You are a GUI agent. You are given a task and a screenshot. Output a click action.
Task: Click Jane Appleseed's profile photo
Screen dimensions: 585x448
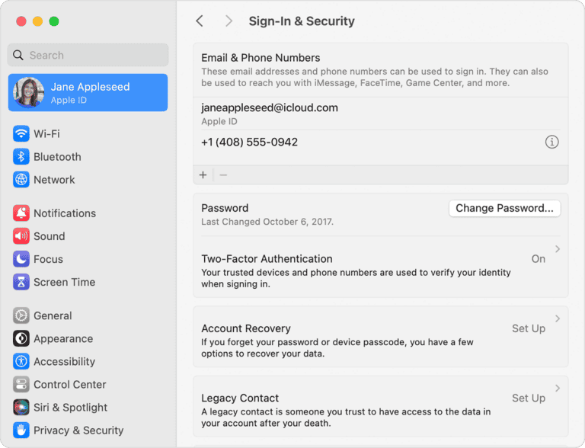[x=29, y=92]
